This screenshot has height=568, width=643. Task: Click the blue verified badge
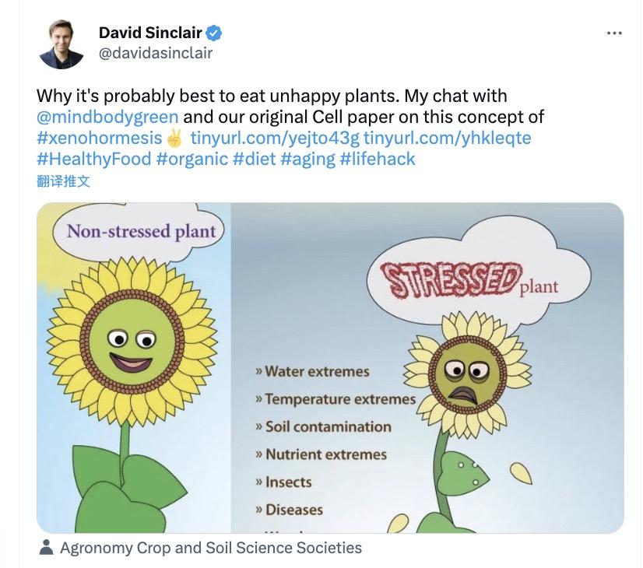(214, 33)
